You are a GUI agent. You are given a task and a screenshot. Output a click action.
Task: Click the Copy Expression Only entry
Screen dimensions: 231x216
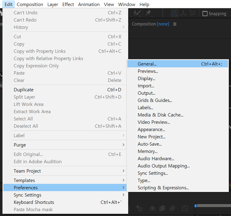pos(65,66)
